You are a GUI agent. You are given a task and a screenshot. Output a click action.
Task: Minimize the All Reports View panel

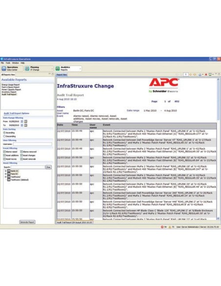(49, 74)
